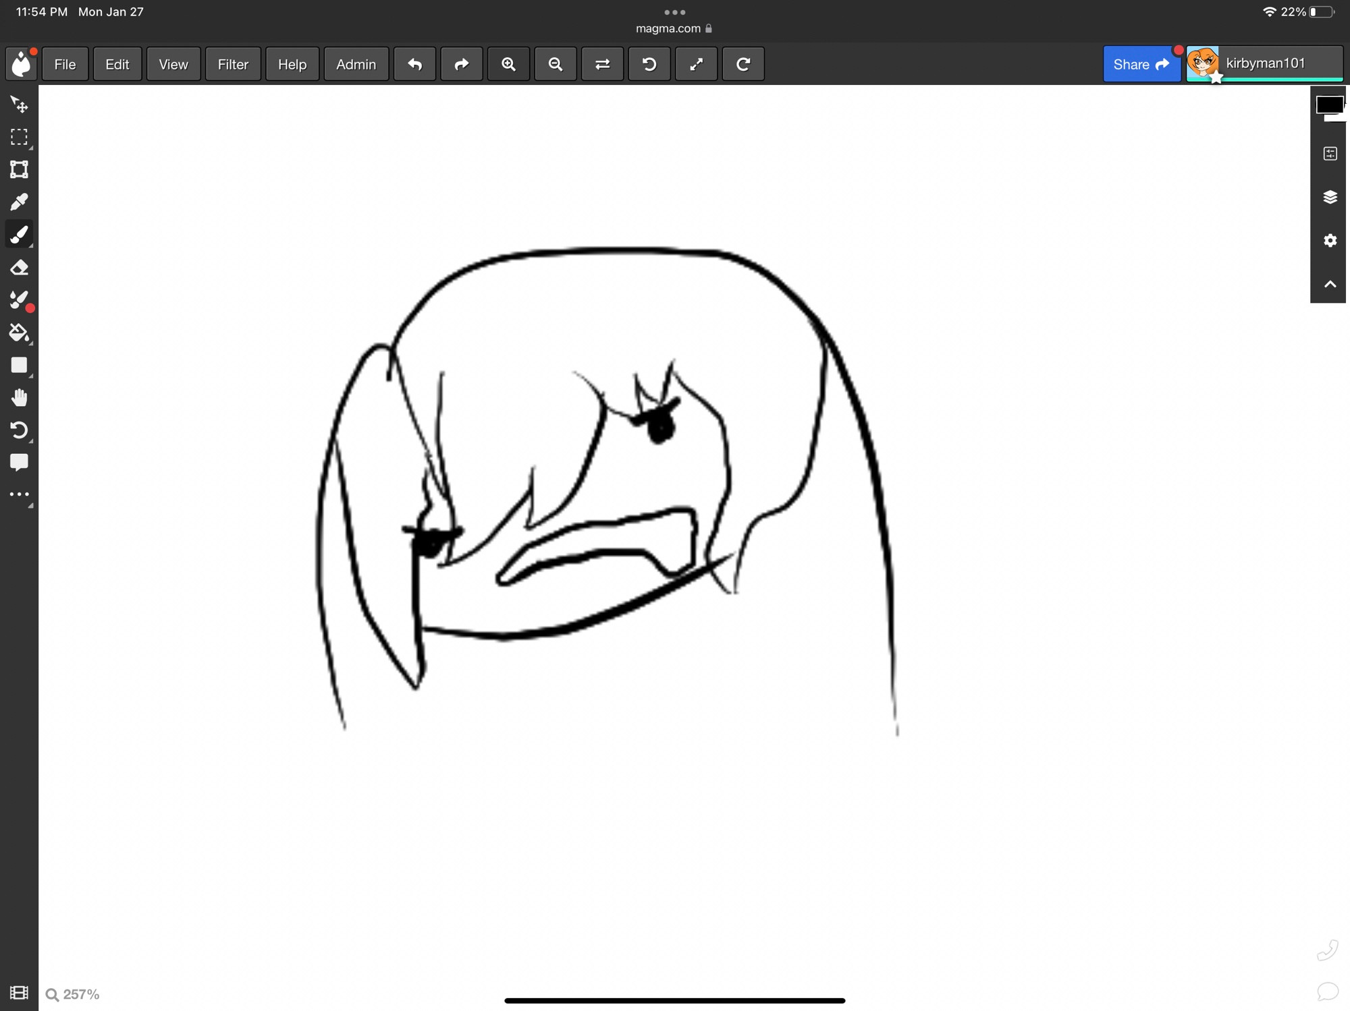
Task: Open the chat bubble icon at bottom right
Action: [1328, 991]
